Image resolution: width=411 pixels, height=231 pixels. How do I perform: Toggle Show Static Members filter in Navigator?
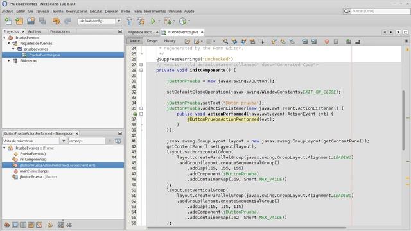[23, 225]
